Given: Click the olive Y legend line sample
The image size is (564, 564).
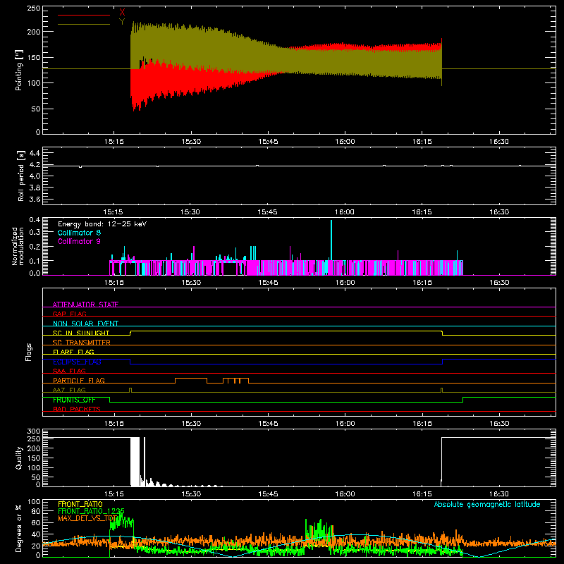Looking at the screenshot, I should [84, 25].
